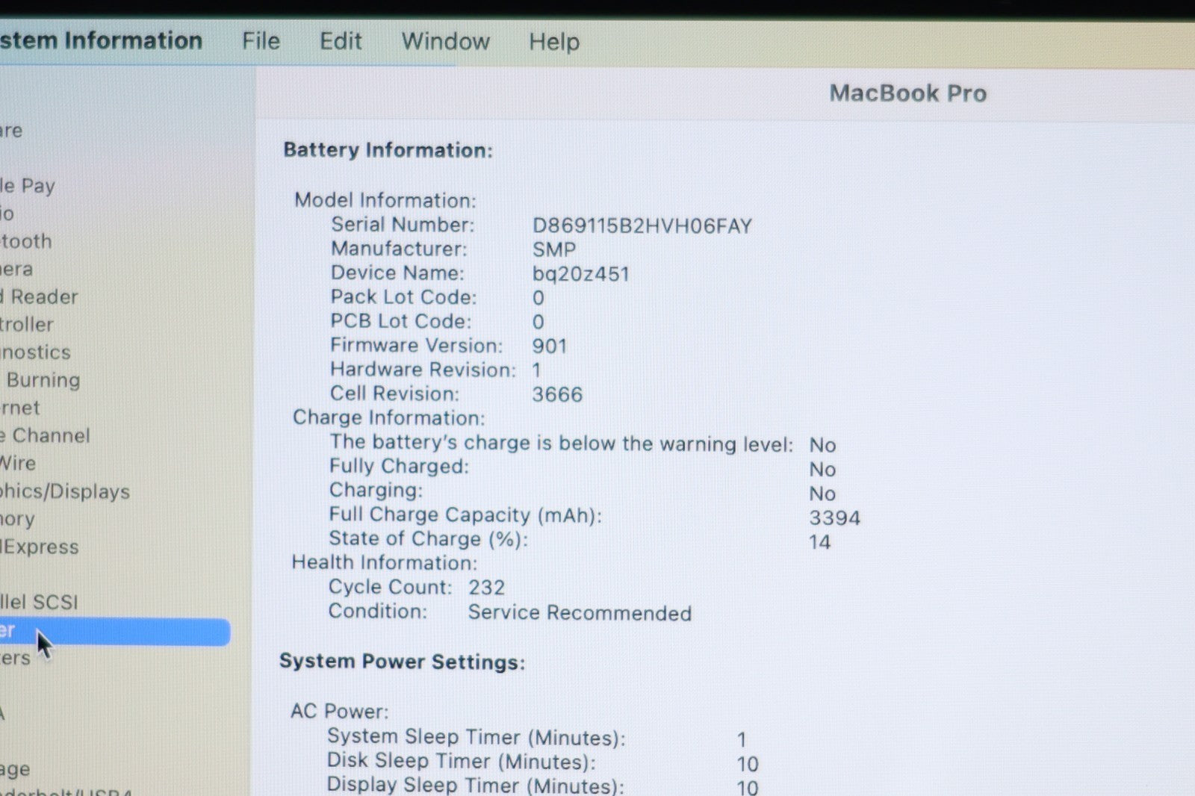Open the Edit menu
Viewport: 1195px width, 796px height.
(x=341, y=41)
